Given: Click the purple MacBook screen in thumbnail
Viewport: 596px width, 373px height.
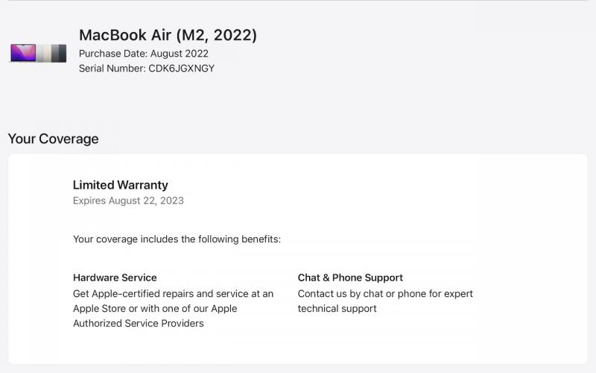Looking at the screenshot, I should coord(22,53).
